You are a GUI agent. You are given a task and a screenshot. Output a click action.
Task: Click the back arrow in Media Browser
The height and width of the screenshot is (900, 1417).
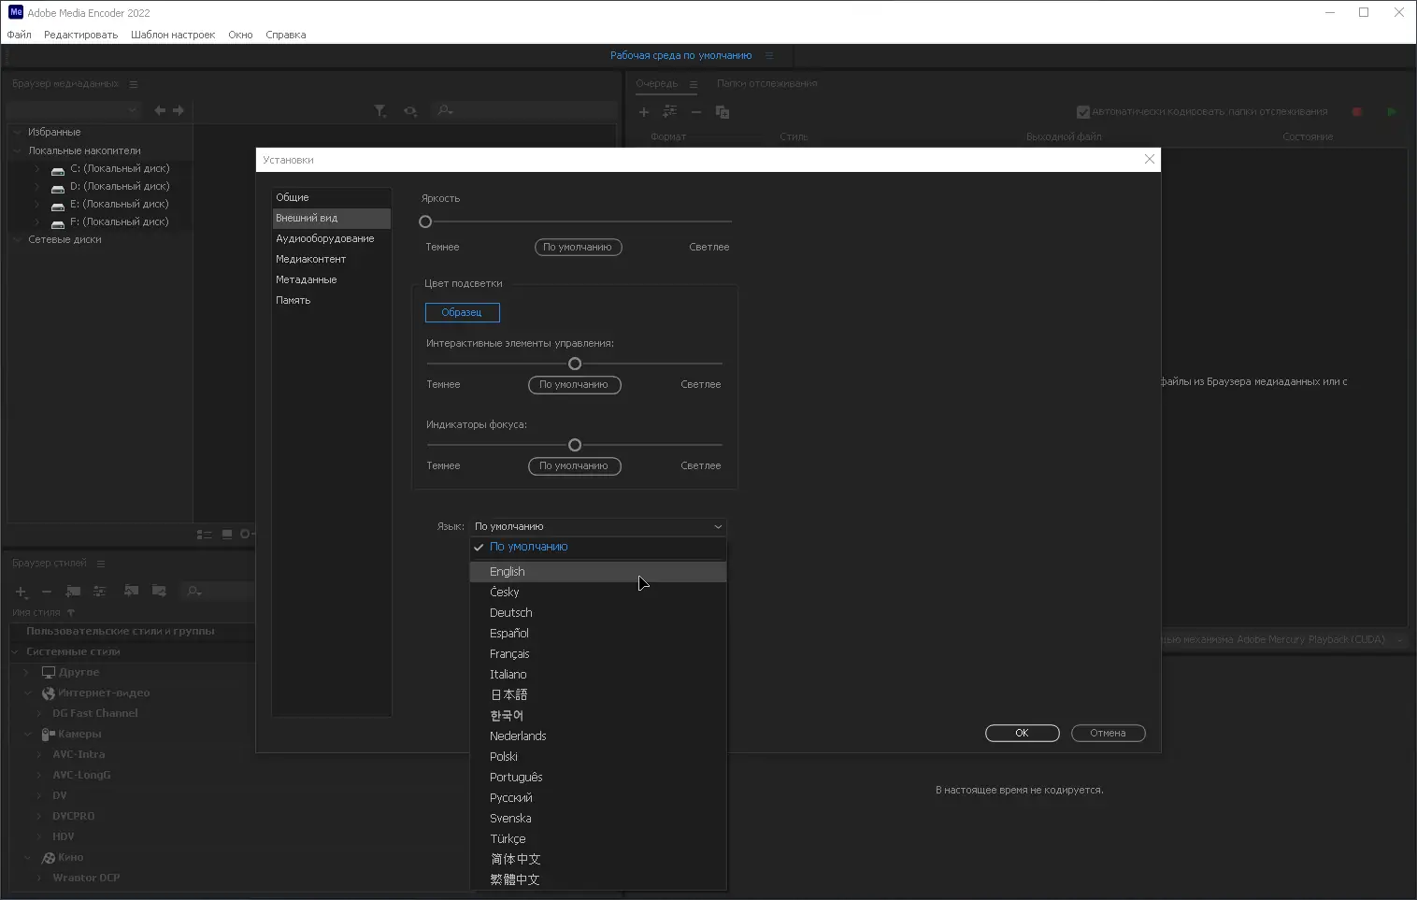(160, 110)
